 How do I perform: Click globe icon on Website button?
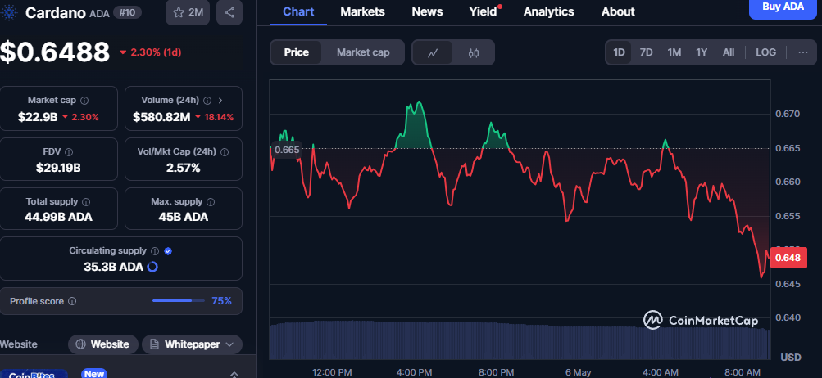81,344
